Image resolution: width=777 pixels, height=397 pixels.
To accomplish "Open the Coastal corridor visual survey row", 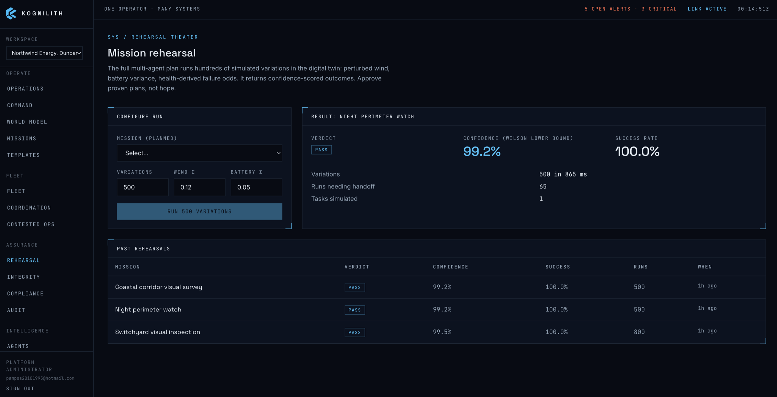I will (x=437, y=287).
